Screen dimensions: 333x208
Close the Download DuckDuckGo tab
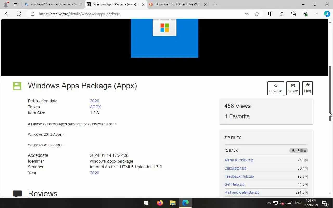205,4
